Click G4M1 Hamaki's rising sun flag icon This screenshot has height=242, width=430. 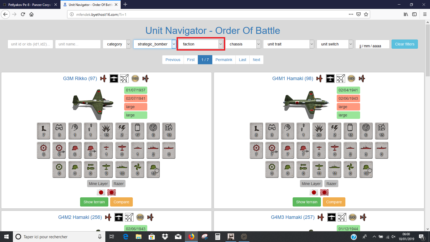(x=324, y=193)
